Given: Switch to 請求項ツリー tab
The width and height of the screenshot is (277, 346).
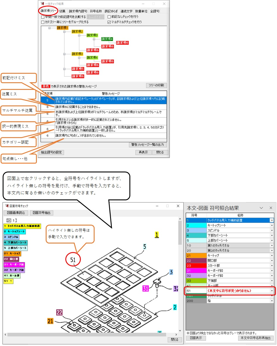Looking at the screenshot, I should (48, 11).
